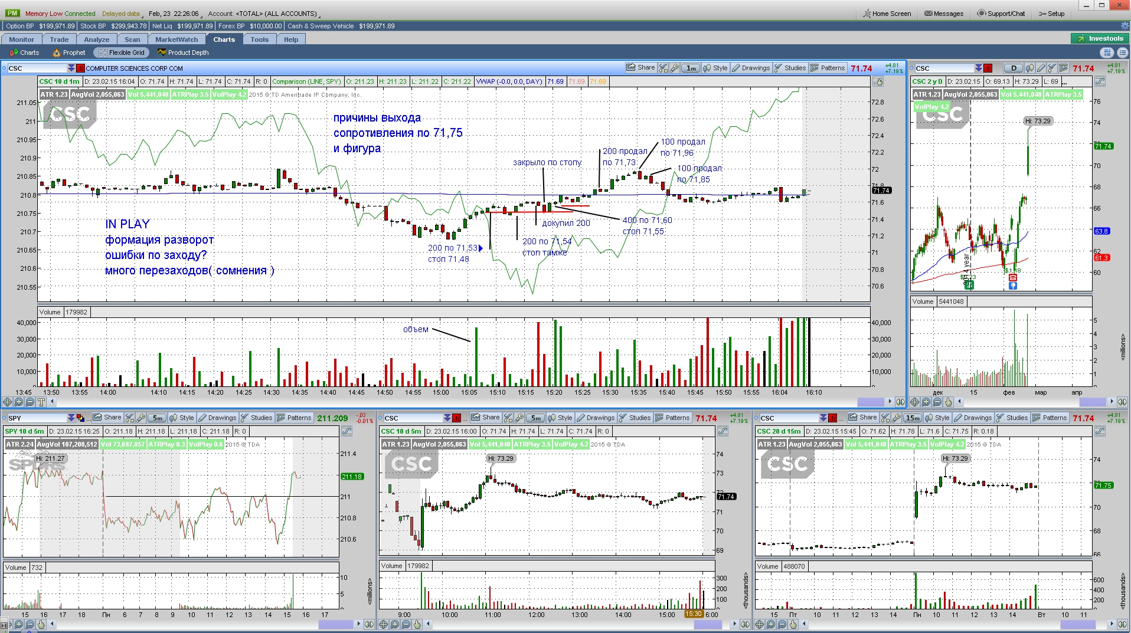Change the 15m timeframe on CSC chart
Image resolution: width=1131 pixels, height=633 pixels.
point(913,418)
